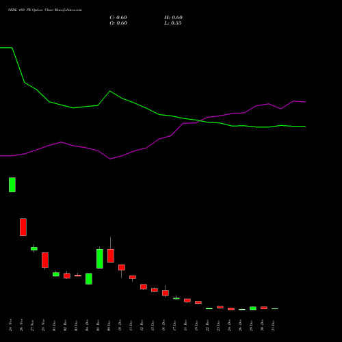Select the tall green candle above 08 Dec
Screen dimensions: 342x342
100,259
